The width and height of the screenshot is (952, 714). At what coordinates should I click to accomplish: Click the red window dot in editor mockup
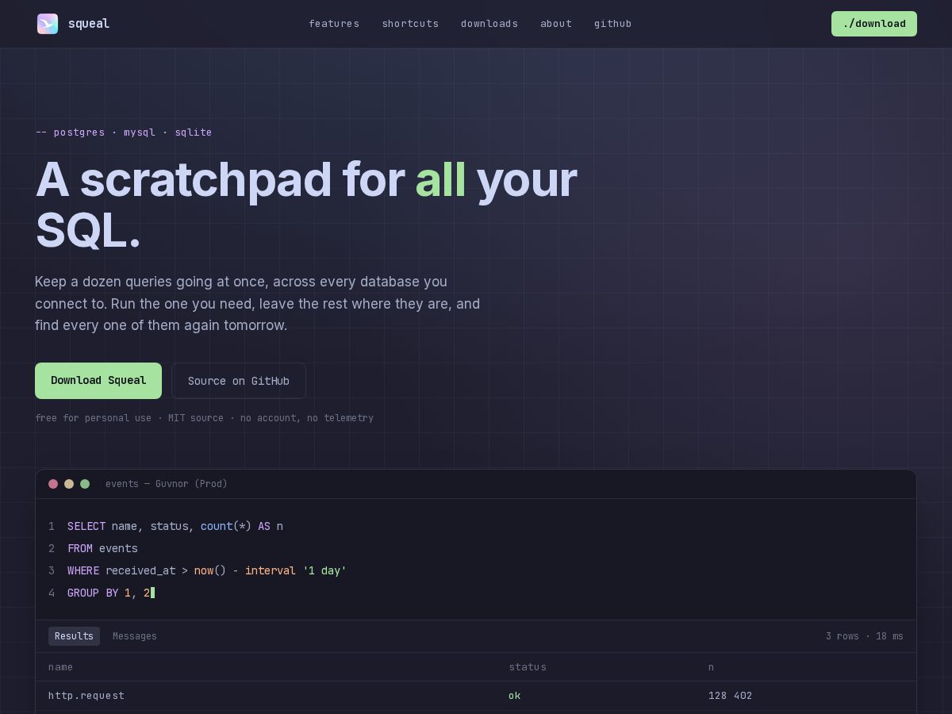pyautogui.click(x=53, y=484)
